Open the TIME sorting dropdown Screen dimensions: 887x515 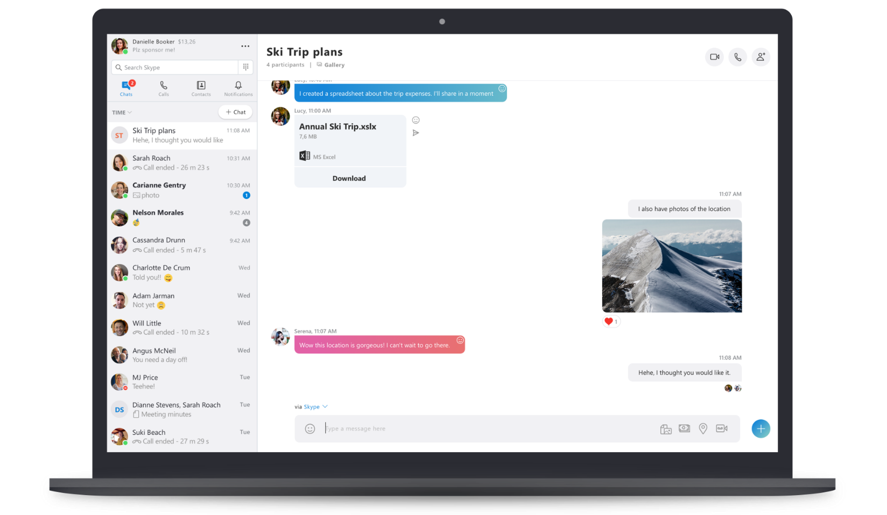coord(122,112)
